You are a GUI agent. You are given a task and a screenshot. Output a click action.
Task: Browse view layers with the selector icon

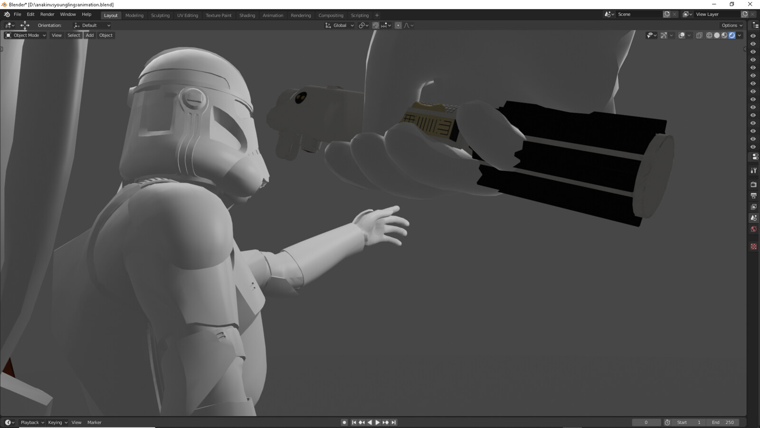[x=687, y=14]
